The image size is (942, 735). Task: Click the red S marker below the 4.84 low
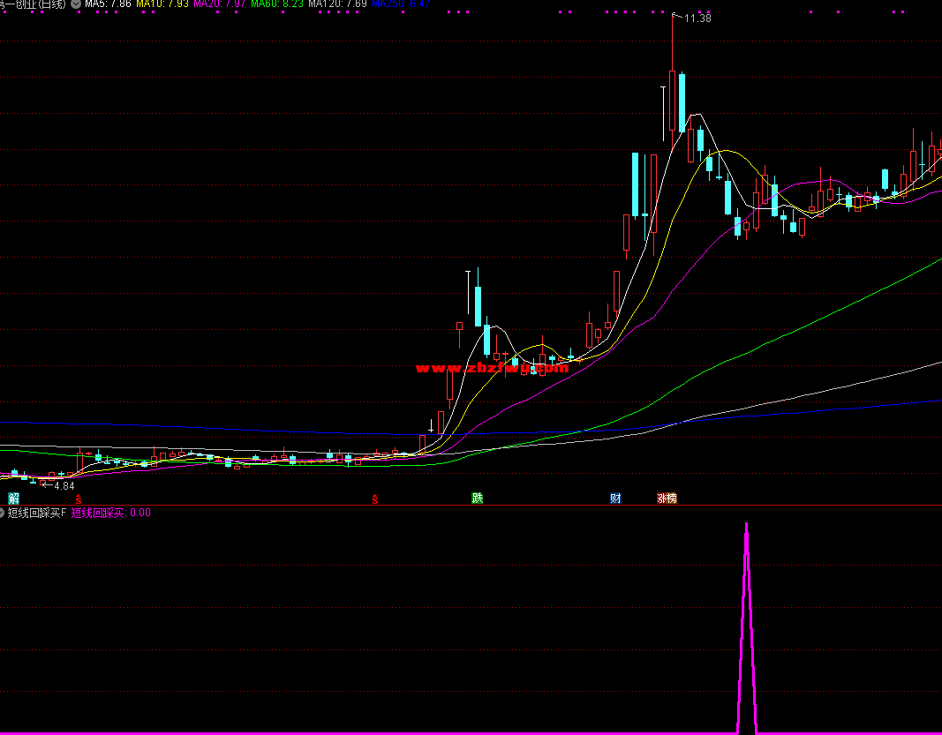coord(78,499)
